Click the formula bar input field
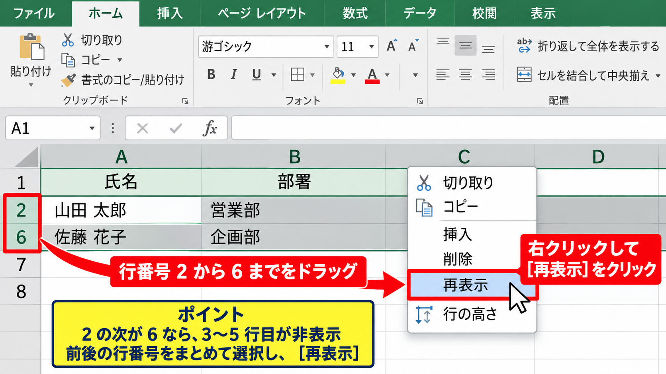Viewport: 666px width, 374px height. click(x=449, y=128)
